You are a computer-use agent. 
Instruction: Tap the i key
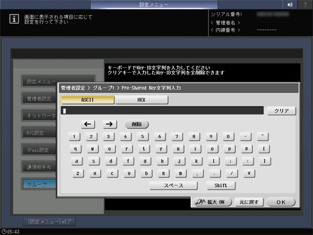pos(196,149)
